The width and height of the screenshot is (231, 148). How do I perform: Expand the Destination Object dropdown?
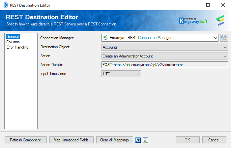225,47
